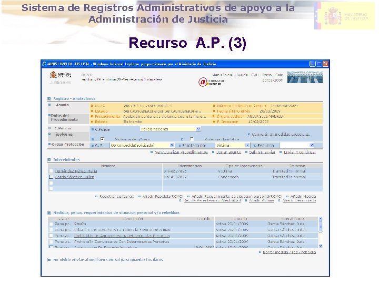The height and width of the screenshot is (284, 379).
Task: Click the Enviar y continuar link
Action: pyautogui.click(x=300, y=152)
